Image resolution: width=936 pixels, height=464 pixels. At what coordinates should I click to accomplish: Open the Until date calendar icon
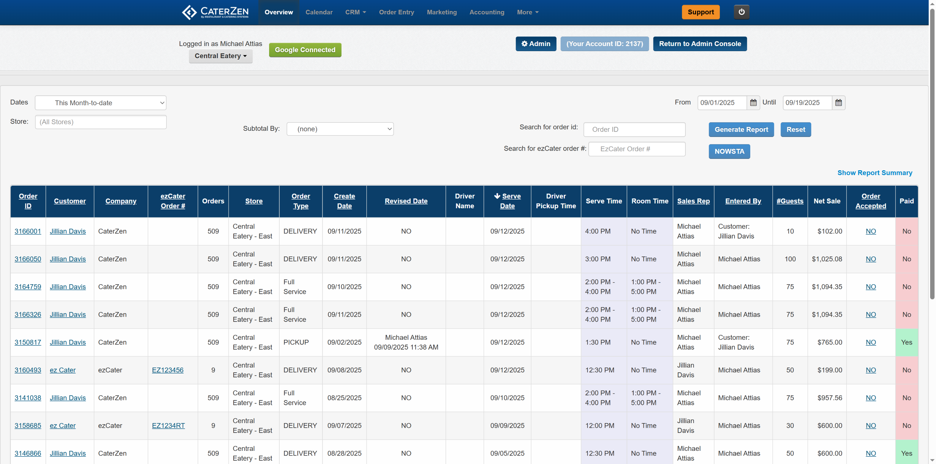point(838,103)
